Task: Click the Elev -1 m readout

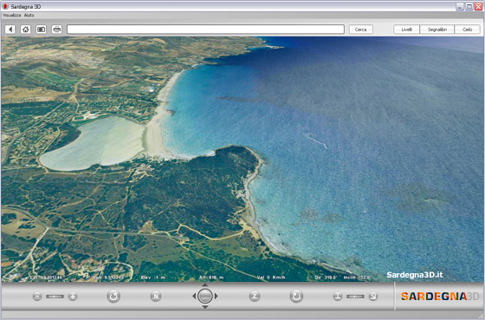Action: (152, 278)
